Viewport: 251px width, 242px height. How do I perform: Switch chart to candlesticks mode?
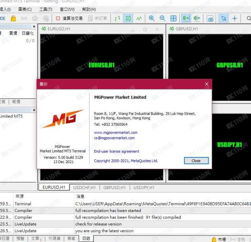click(x=128, y=18)
